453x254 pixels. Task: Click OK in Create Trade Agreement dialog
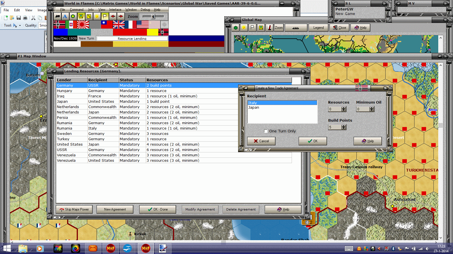[x=313, y=141]
